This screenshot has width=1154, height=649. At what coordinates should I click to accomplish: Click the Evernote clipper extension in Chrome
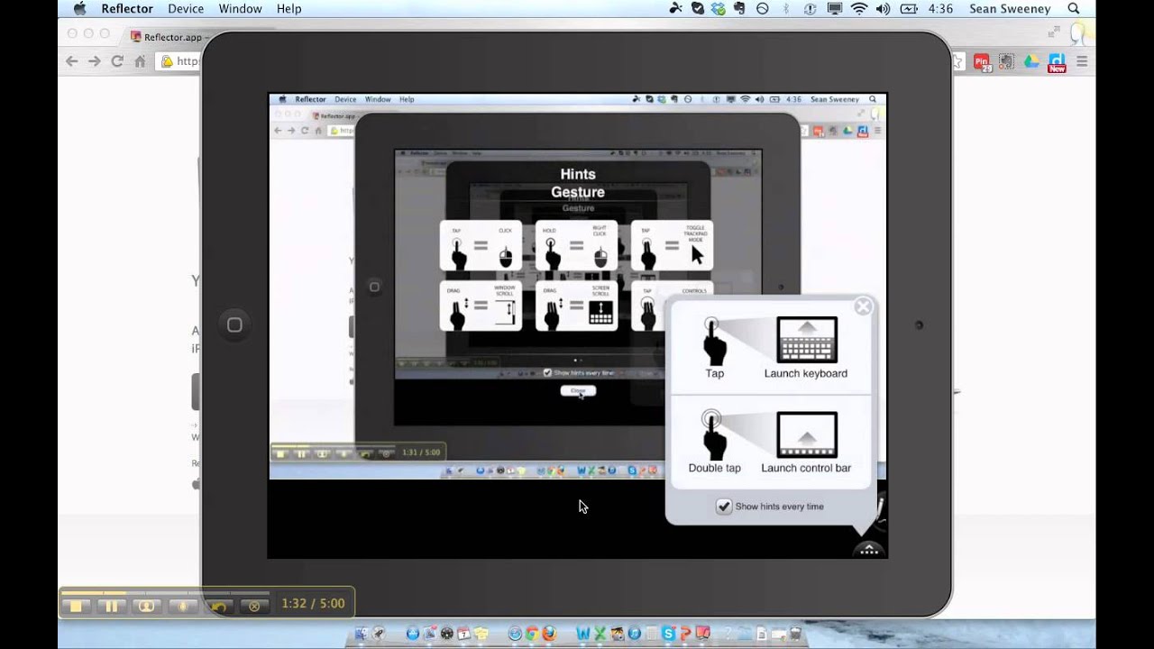click(1006, 61)
